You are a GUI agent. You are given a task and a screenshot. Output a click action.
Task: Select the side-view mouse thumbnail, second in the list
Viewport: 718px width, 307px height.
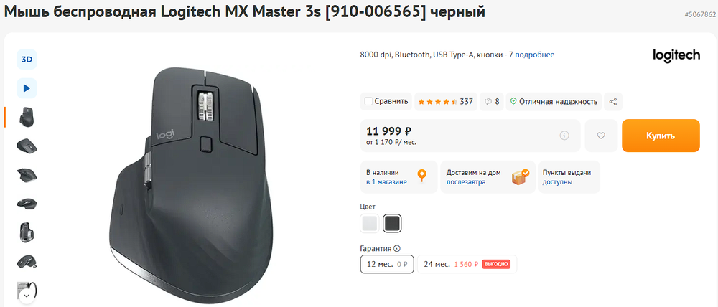click(27, 146)
